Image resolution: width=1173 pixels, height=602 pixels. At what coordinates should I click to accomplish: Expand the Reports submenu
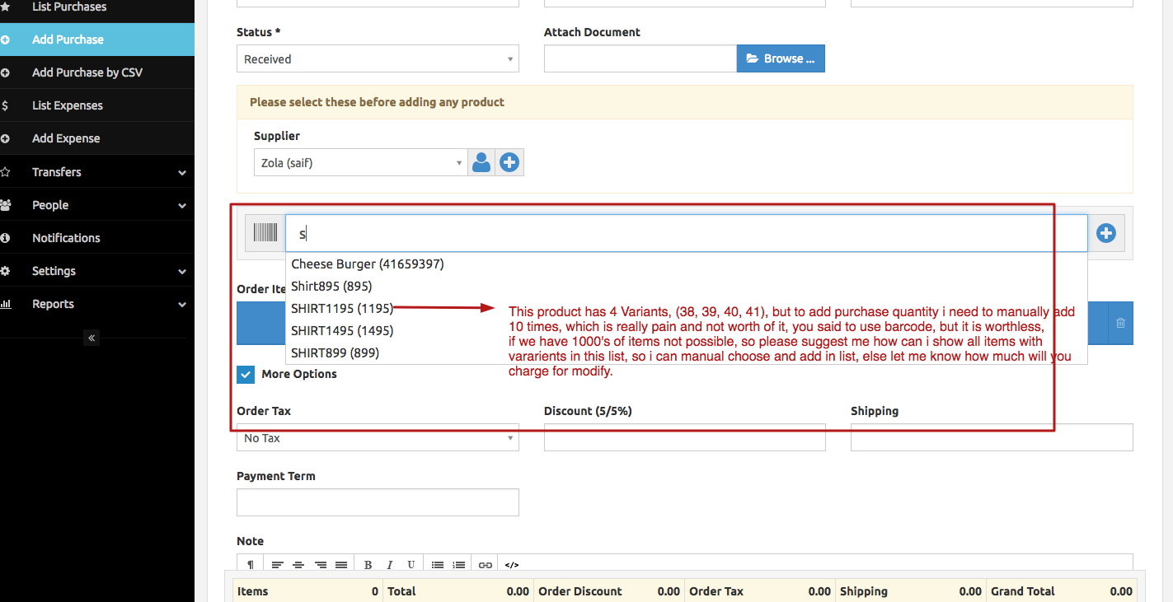[x=97, y=304]
